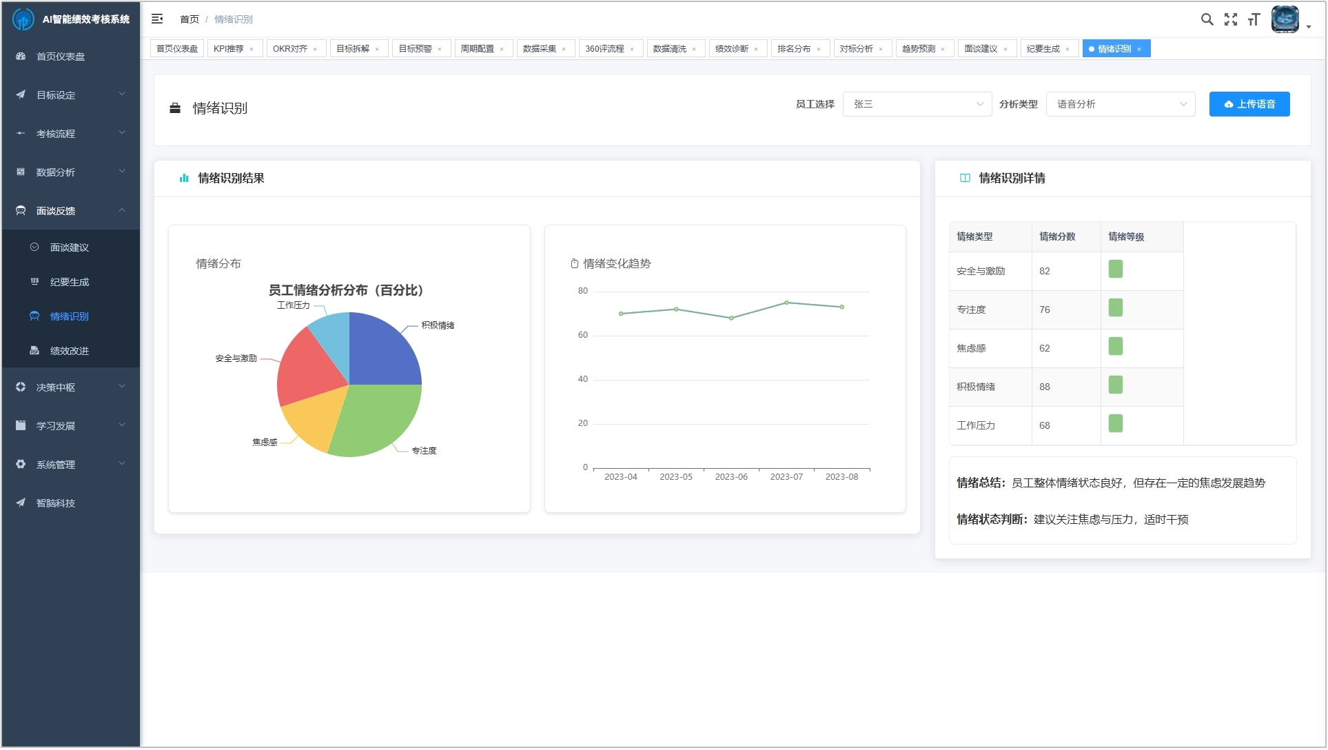
Task: Click the user avatar image
Action: click(1285, 19)
